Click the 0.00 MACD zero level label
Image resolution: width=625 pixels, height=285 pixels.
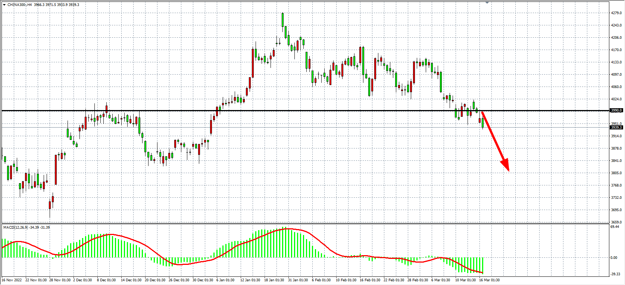click(614, 258)
